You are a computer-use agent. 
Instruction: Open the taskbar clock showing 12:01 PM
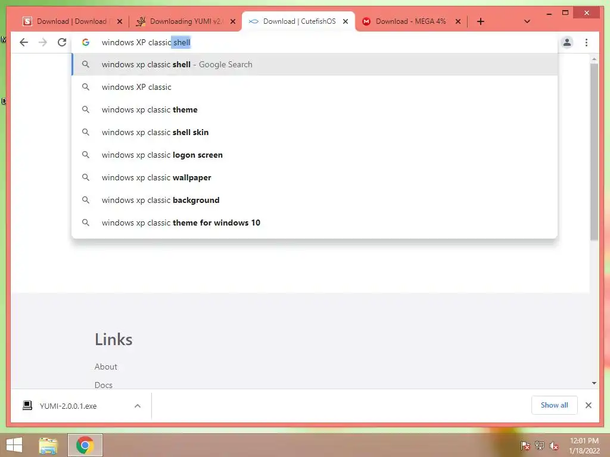pyautogui.click(x=584, y=445)
